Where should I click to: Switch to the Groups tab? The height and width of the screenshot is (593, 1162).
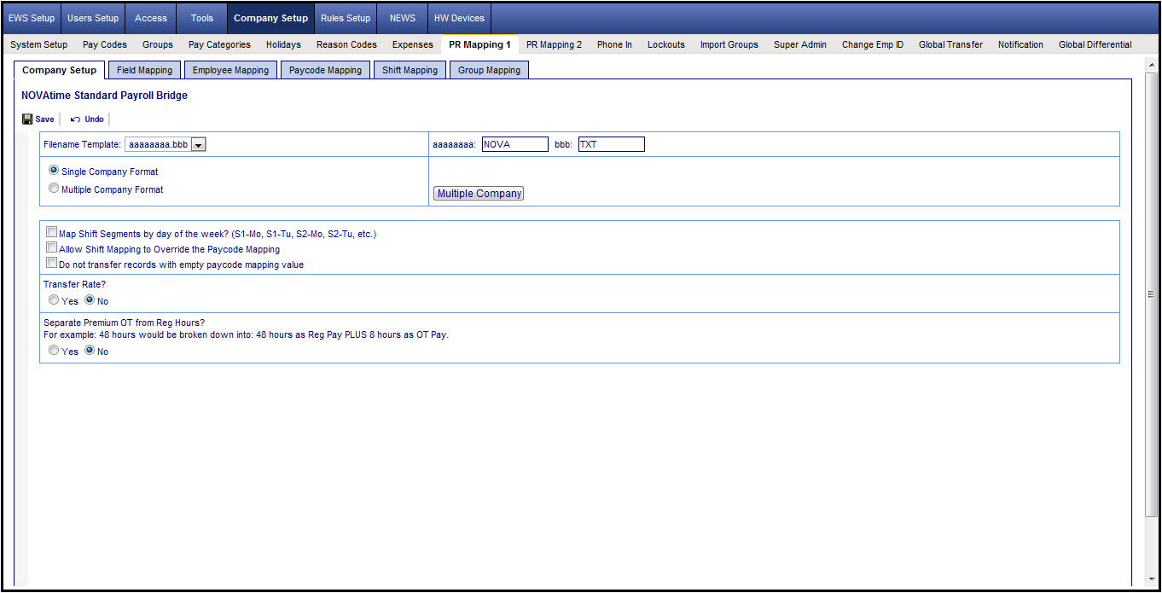158,44
